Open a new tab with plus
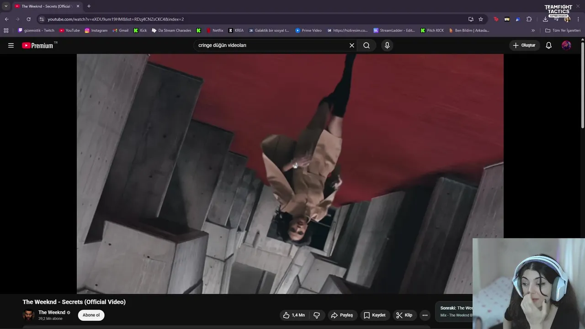585x329 pixels. 89,6
